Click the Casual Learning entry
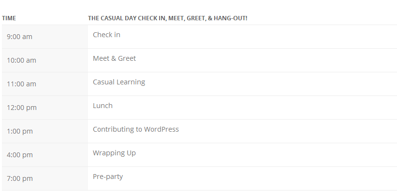This screenshot has height=191, width=397. [119, 82]
